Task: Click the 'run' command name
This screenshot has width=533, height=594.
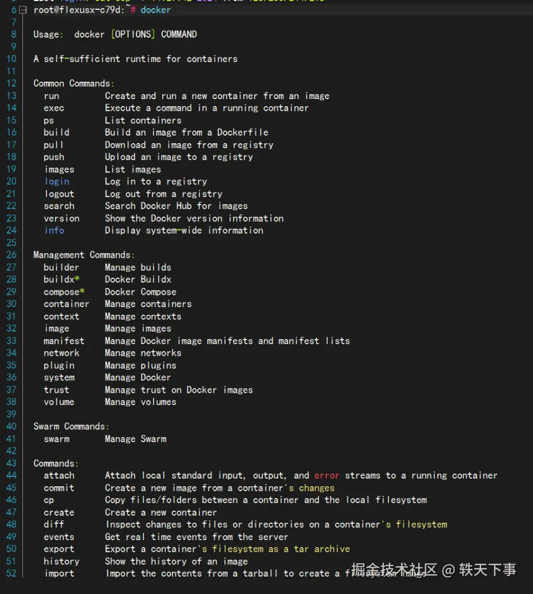Action: [x=52, y=96]
